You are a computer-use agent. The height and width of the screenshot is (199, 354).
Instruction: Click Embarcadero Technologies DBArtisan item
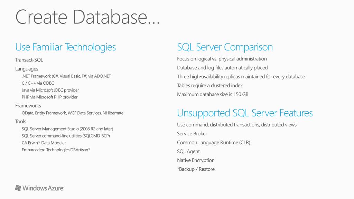[56, 150]
